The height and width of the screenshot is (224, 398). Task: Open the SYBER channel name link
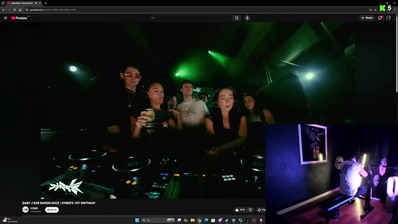pyautogui.click(x=34, y=208)
